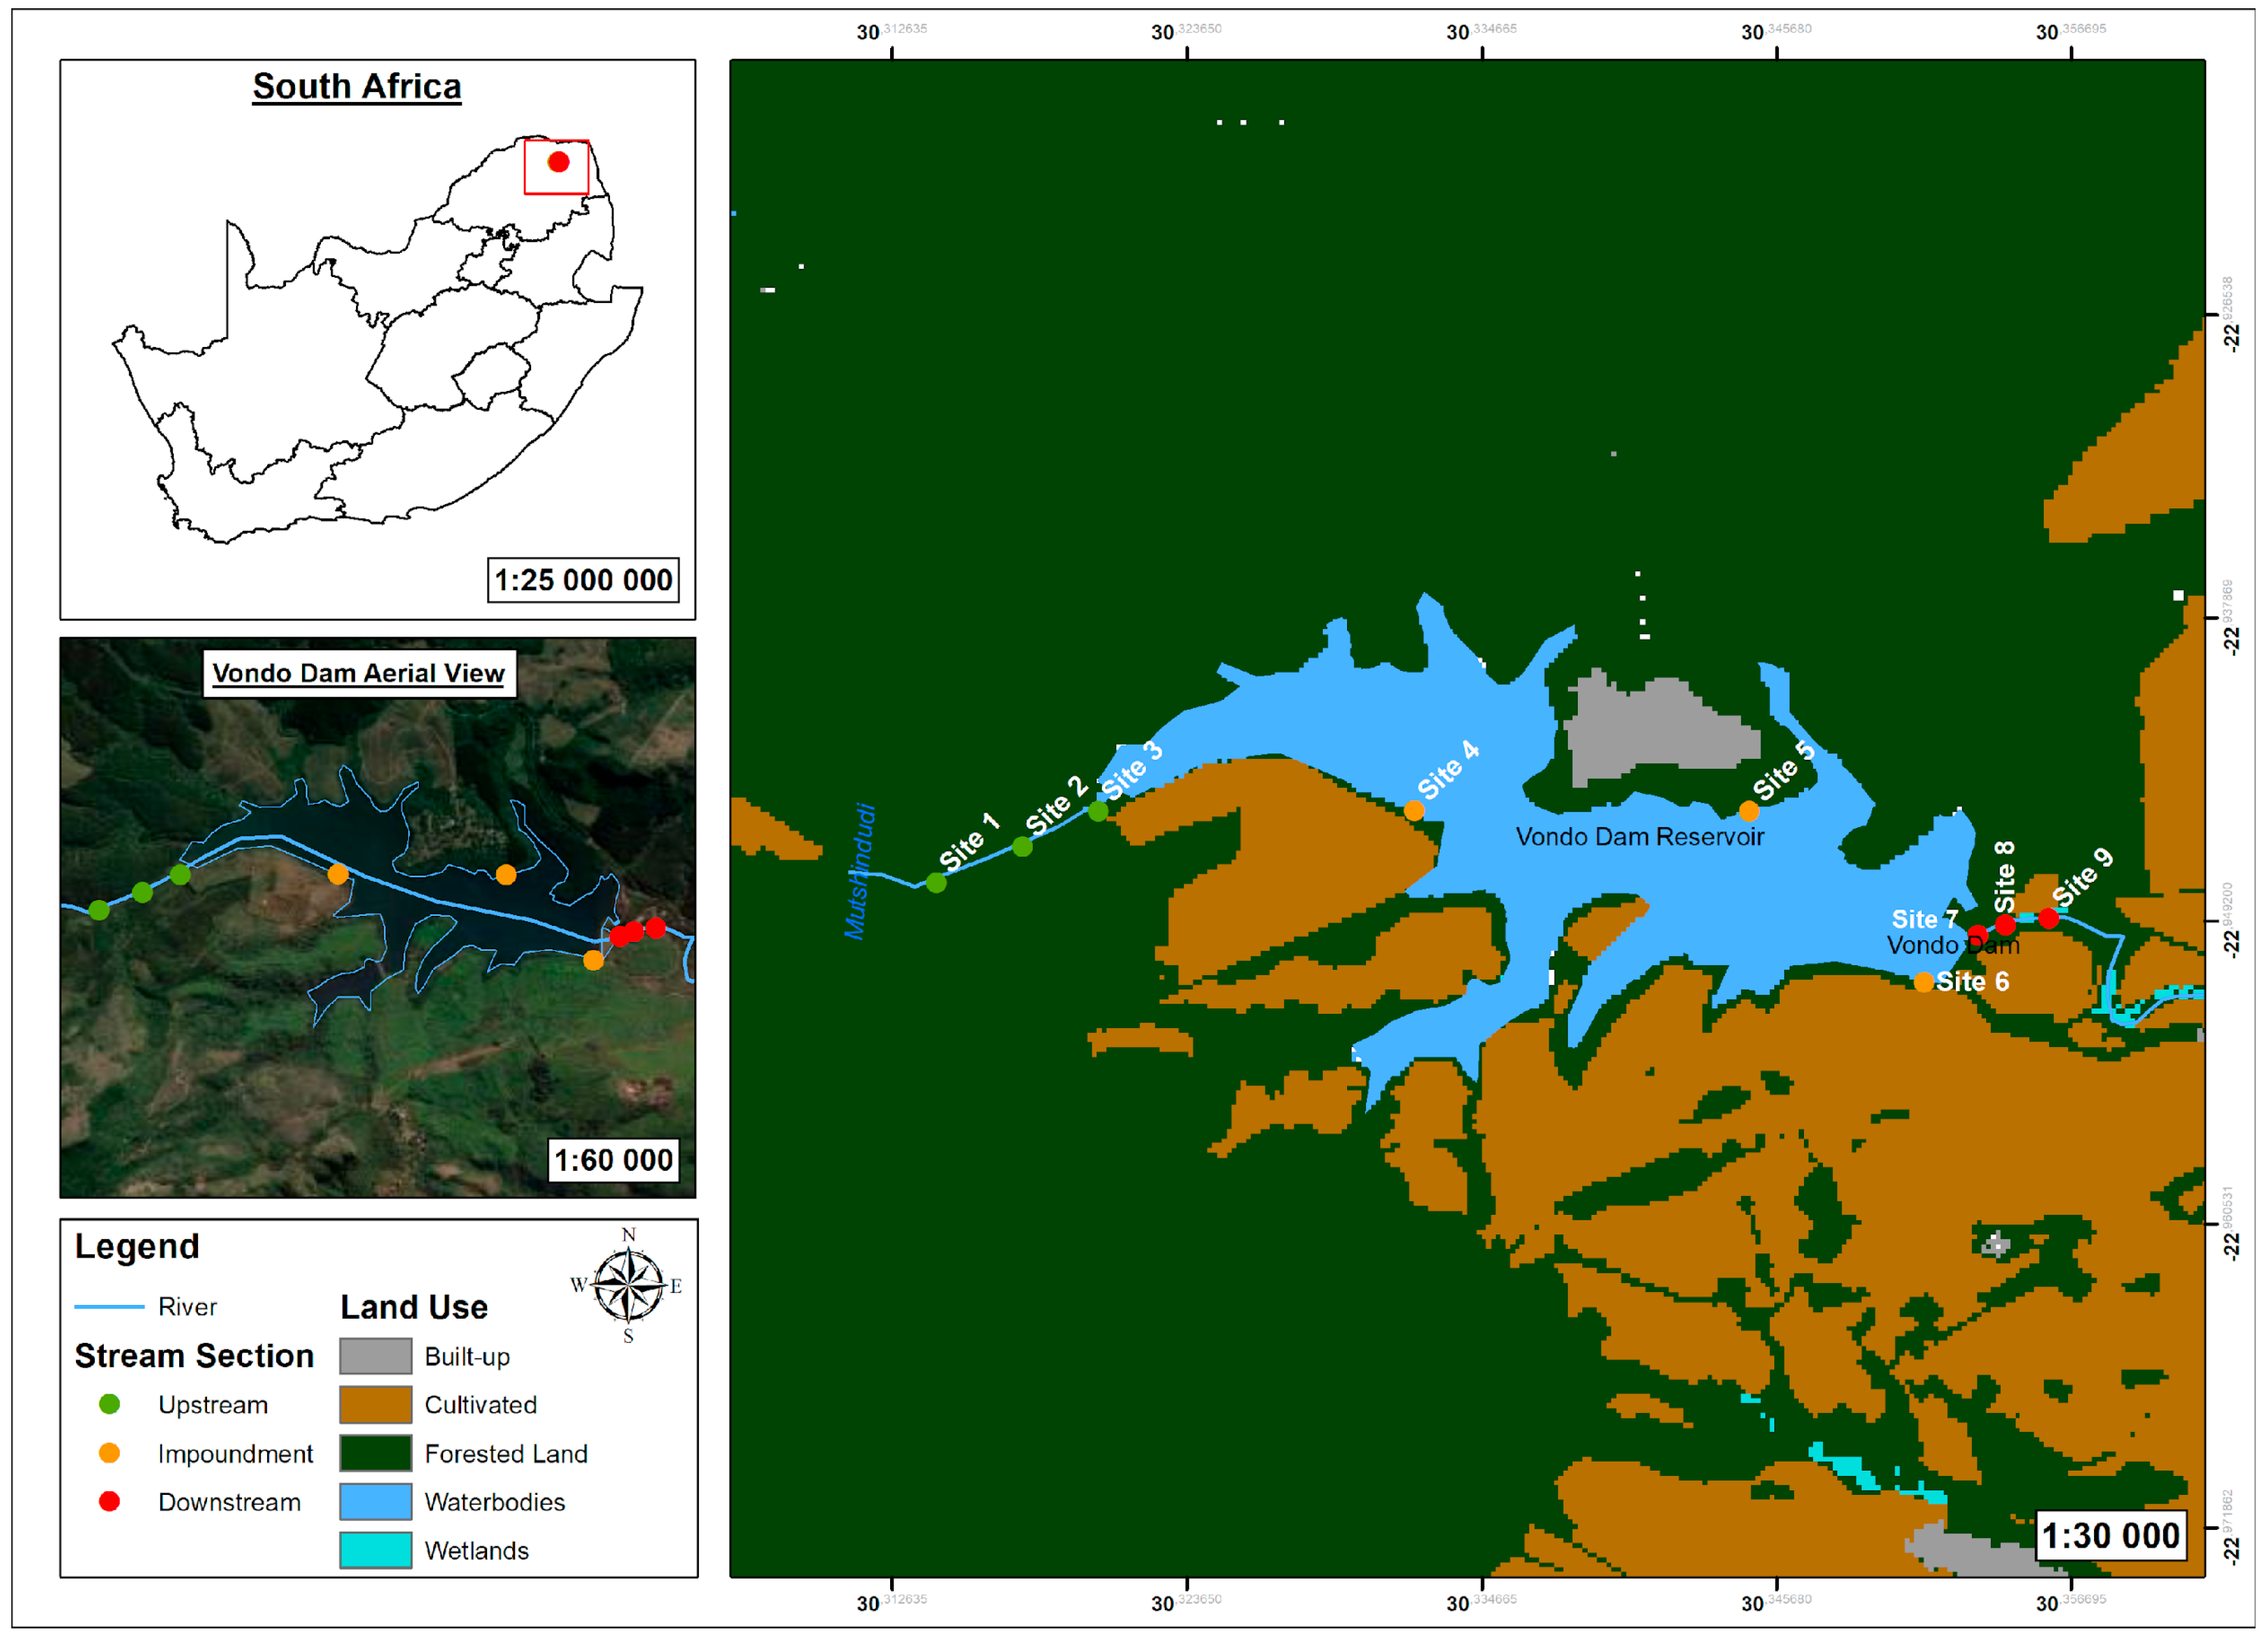
Task: Click the orange Site 6 marker
Action: 1923,982
